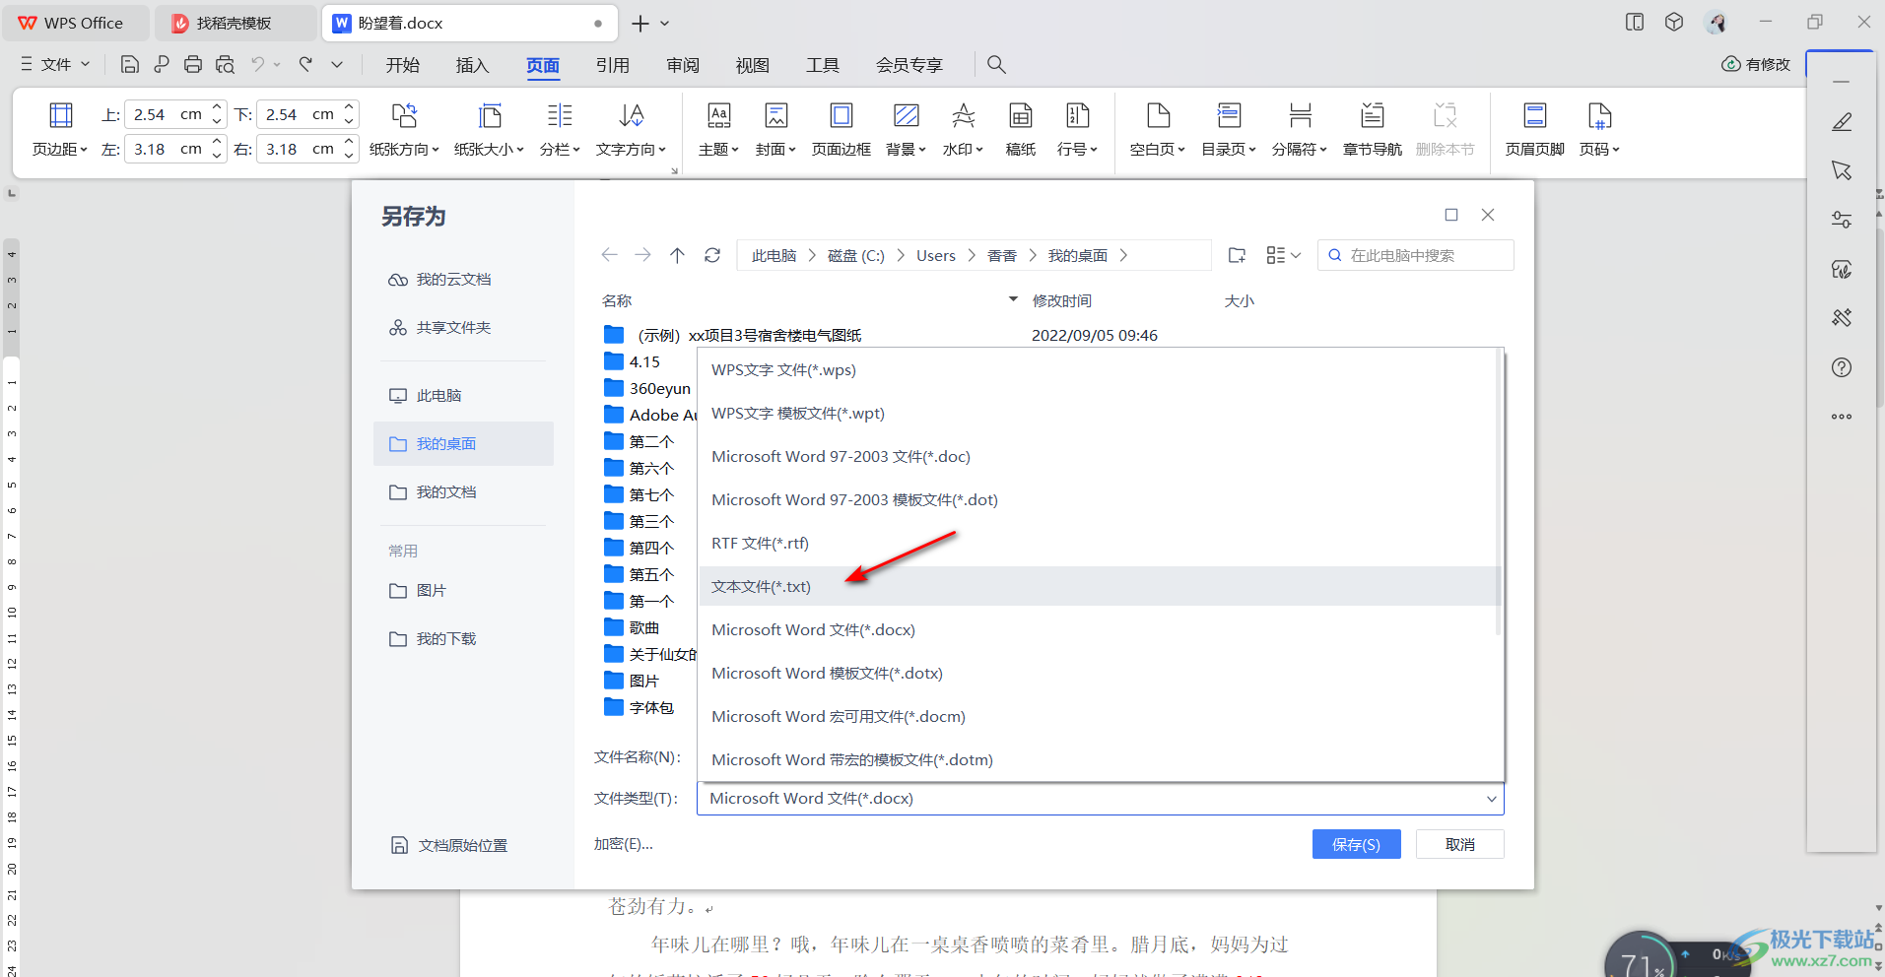This screenshot has height=977, width=1885.
Task: Open the view mode dropdown in dialog
Action: 1284,255
